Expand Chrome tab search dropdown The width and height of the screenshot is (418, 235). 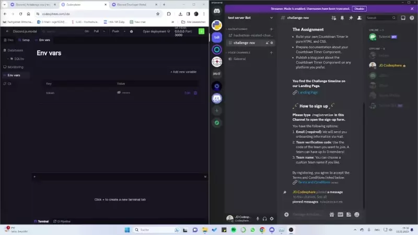click(4, 5)
